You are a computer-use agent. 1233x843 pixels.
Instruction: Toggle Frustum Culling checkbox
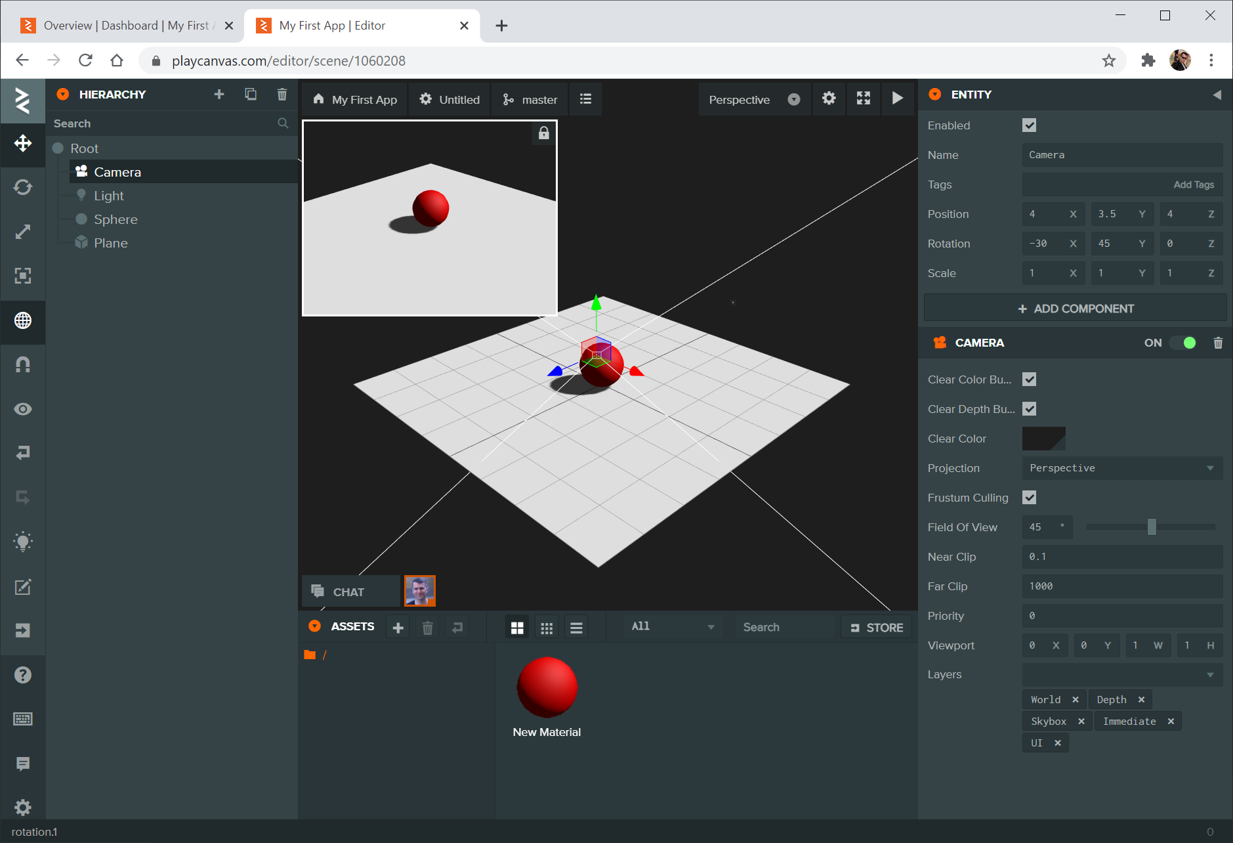(x=1029, y=498)
